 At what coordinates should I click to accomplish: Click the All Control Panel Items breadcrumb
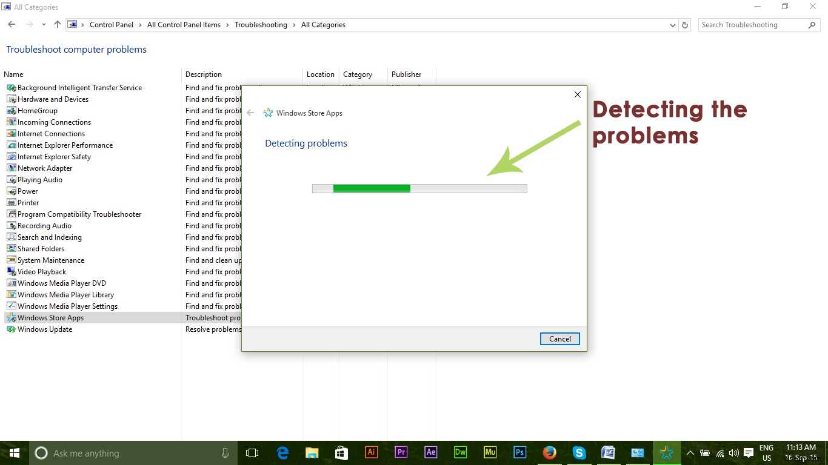click(x=184, y=25)
